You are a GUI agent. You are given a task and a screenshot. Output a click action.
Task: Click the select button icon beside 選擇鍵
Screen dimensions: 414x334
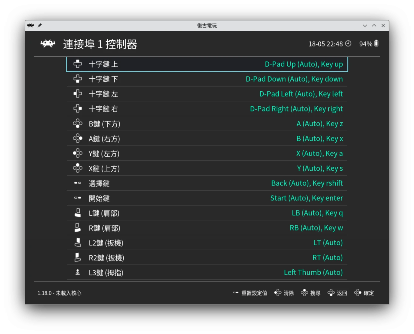pyautogui.click(x=78, y=183)
